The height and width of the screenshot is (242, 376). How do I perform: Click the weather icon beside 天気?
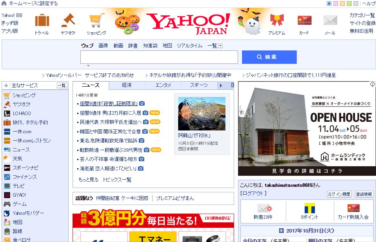pyautogui.click(x=7, y=159)
